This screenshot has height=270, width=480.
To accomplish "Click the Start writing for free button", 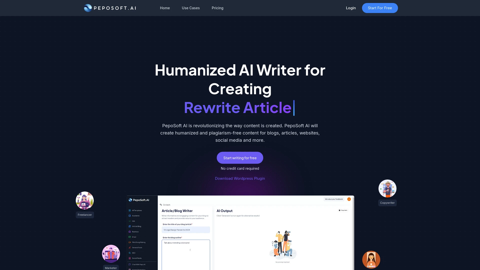I will pos(240,157).
